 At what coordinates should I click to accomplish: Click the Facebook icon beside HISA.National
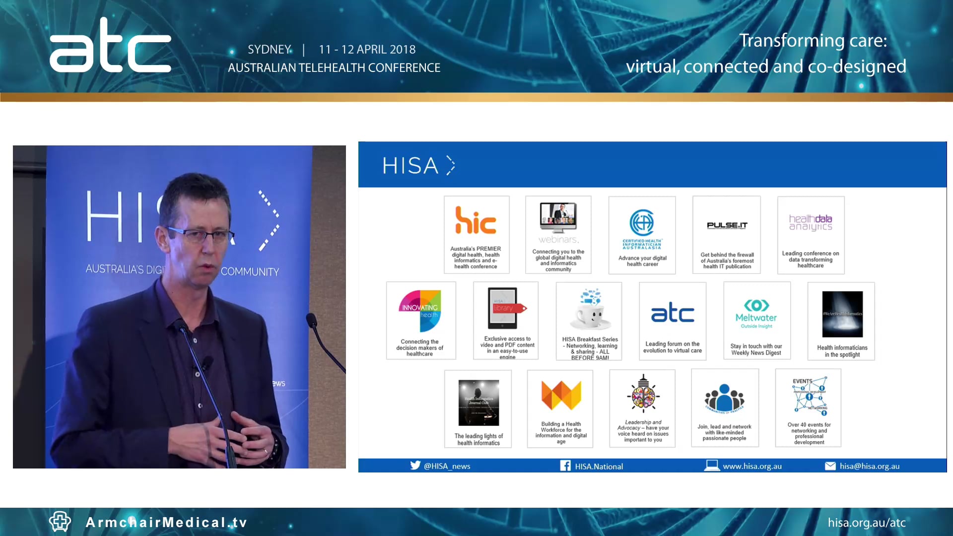click(565, 466)
